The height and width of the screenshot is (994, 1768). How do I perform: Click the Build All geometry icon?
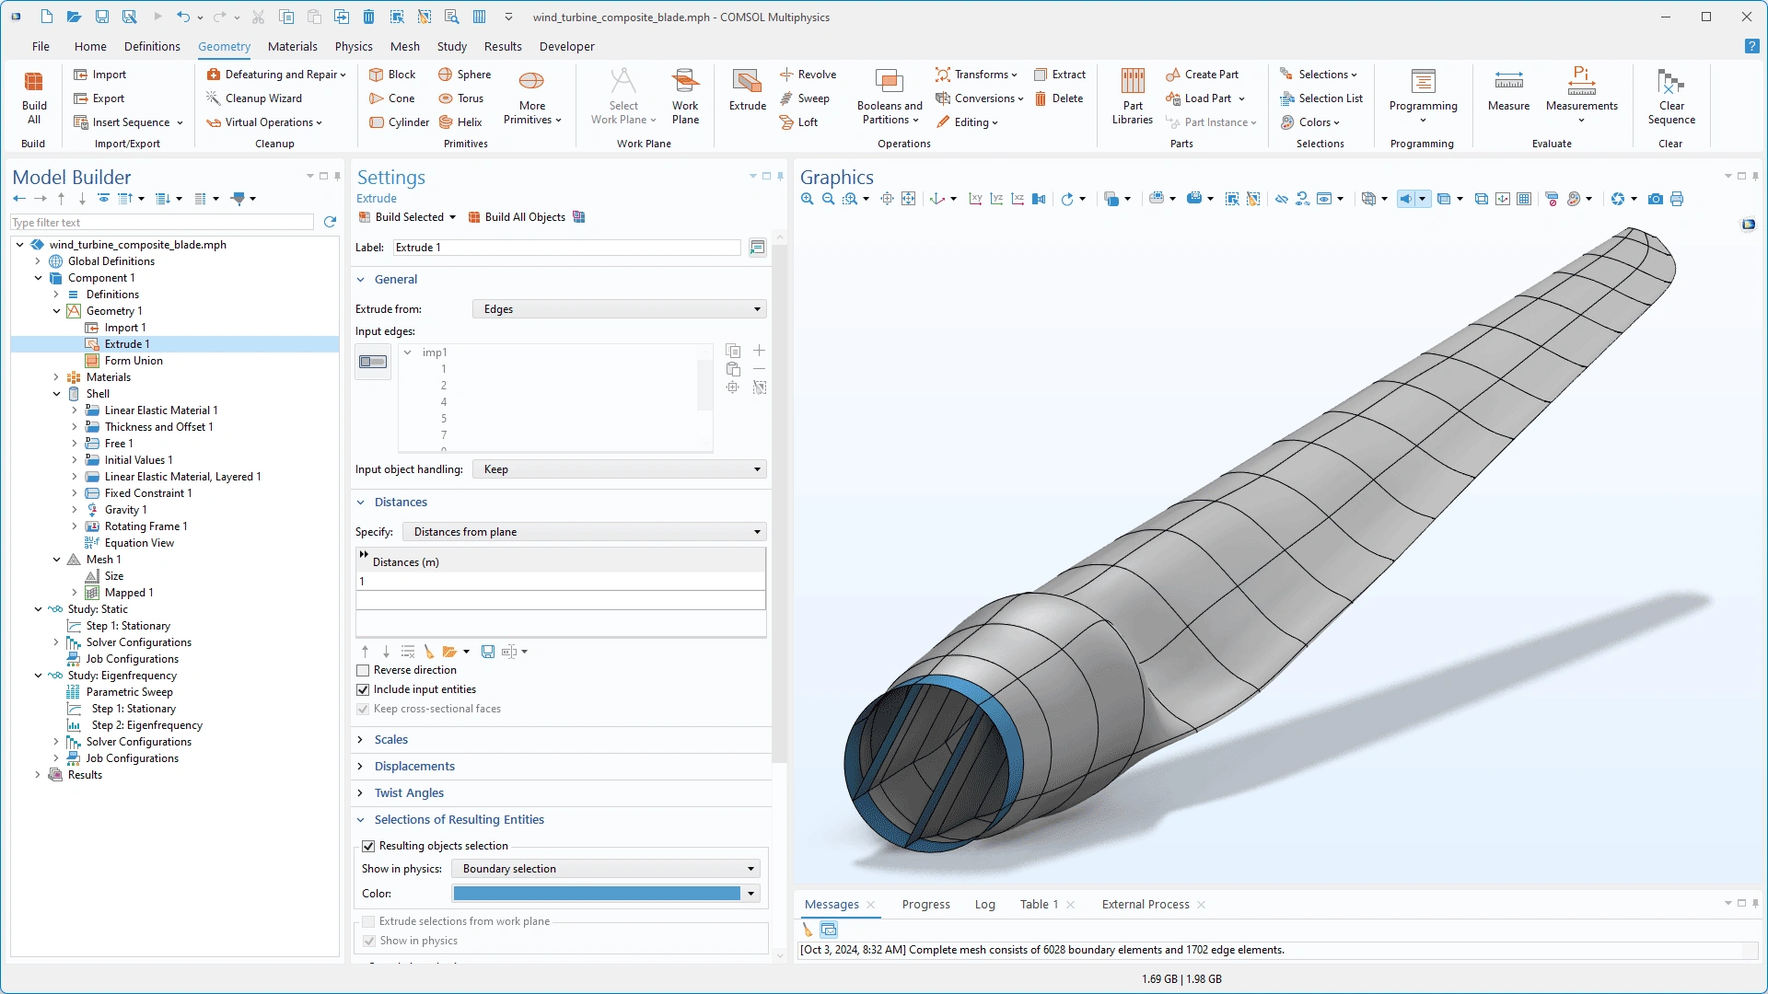click(34, 96)
